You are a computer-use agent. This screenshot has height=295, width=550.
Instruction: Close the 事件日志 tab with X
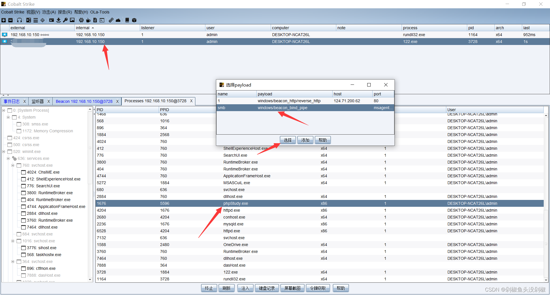click(x=24, y=101)
